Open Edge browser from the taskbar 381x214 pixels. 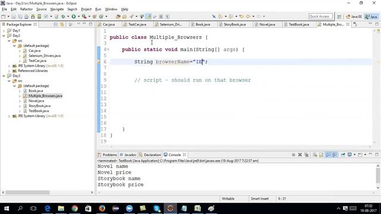pyautogui.click(x=48, y=208)
